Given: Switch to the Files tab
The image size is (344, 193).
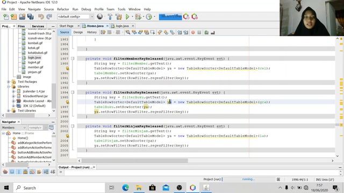Looking at the screenshot, I should (21, 26).
